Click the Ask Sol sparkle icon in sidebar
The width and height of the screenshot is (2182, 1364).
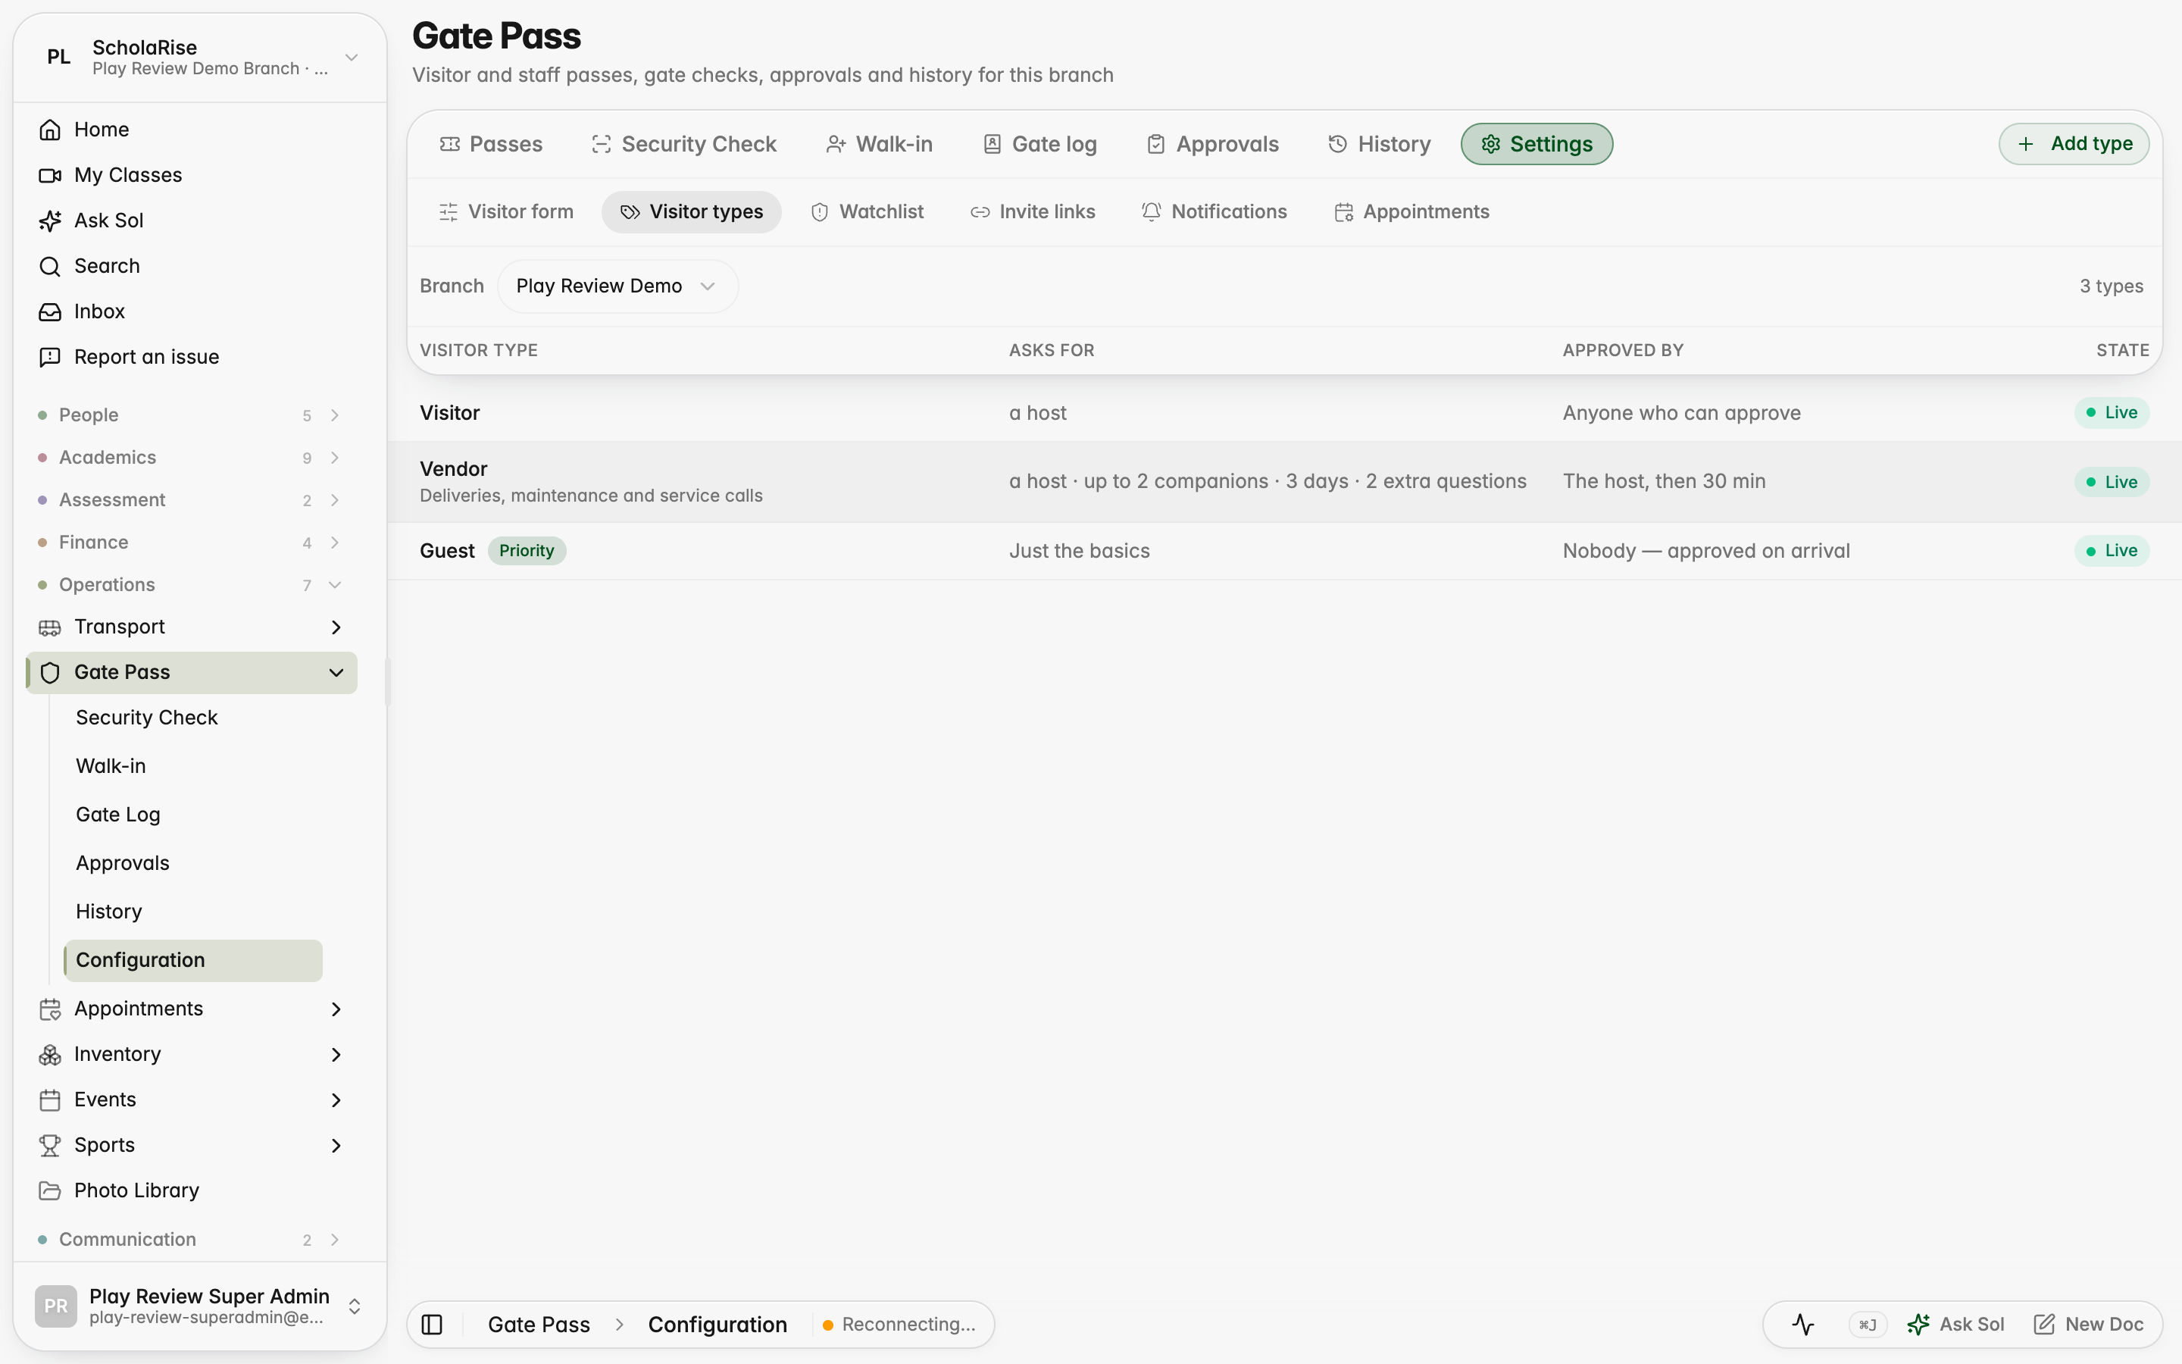click(x=49, y=221)
